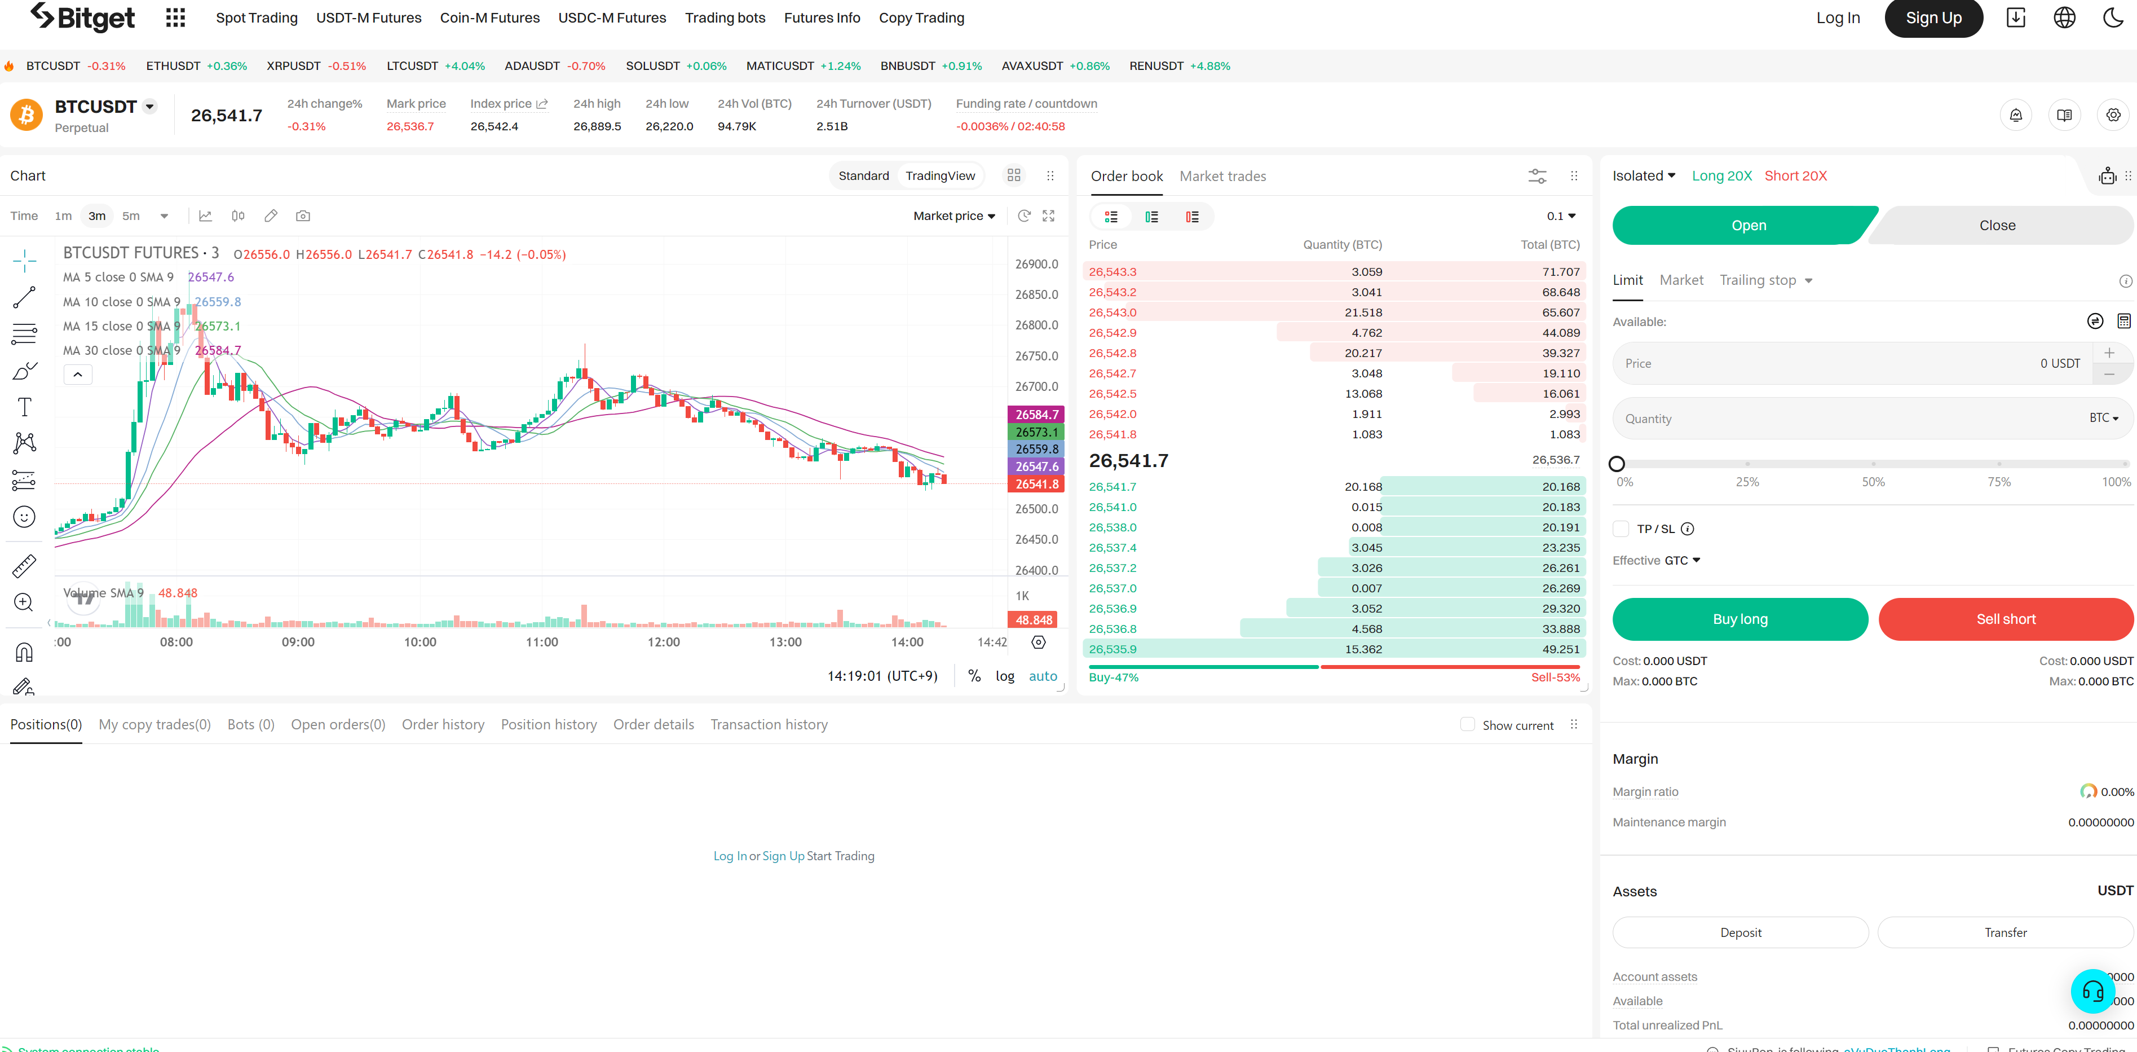The height and width of the screenshot is (1052, 2137).
Task: Expand the order book 0.1 depth dropdown
Action: (1560, 215)
